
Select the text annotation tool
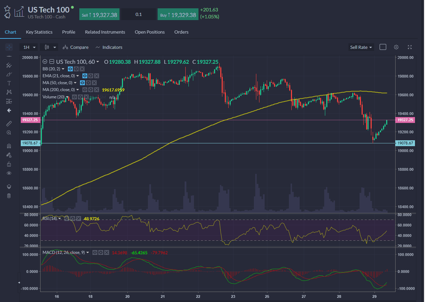coord(9,83)
